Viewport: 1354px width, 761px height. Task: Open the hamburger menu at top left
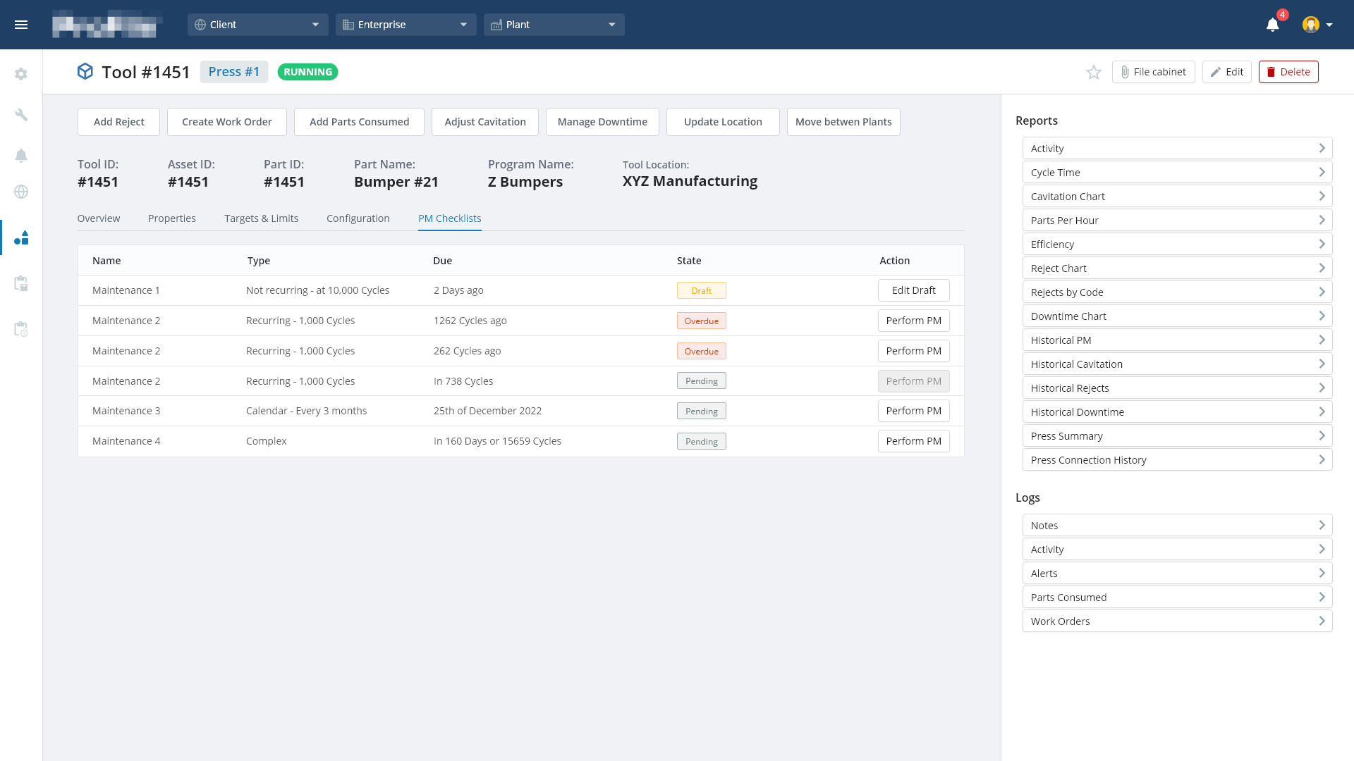21,24
